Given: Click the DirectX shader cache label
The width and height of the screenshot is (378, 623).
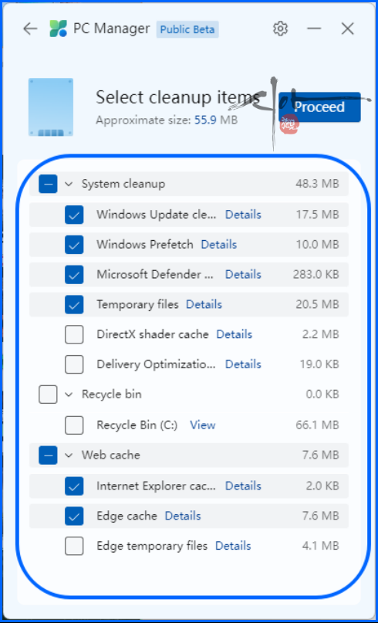Looking at the screenshot, I should (153, 334).
